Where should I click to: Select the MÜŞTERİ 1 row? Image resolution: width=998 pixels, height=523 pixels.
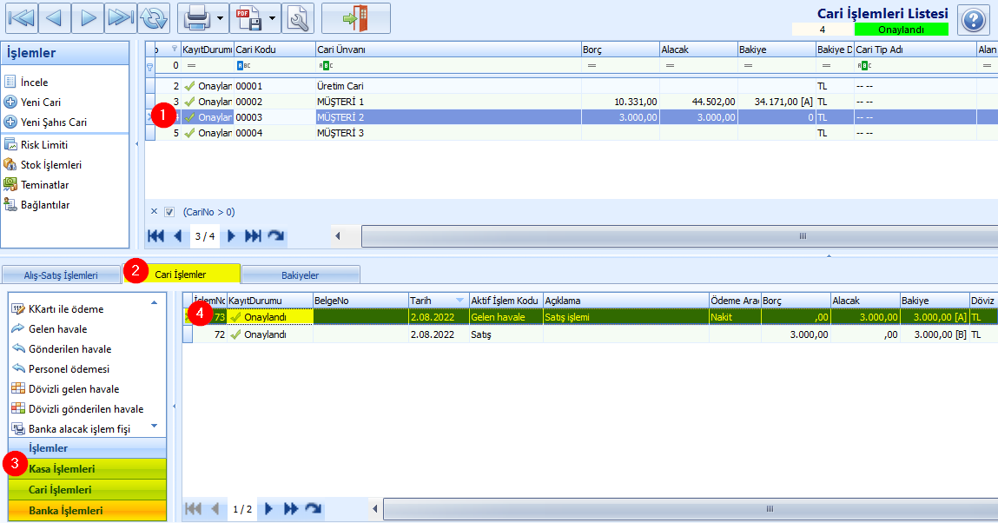click(572, 102)
